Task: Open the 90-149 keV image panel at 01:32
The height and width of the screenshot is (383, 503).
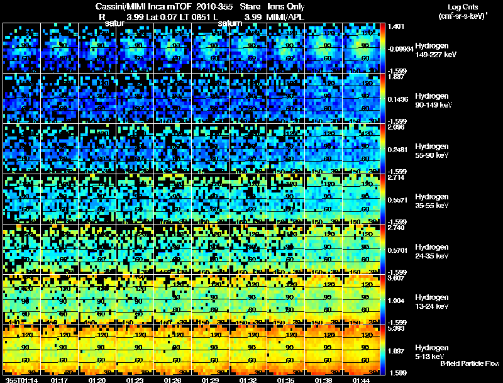Action: [x=248, y=98]
